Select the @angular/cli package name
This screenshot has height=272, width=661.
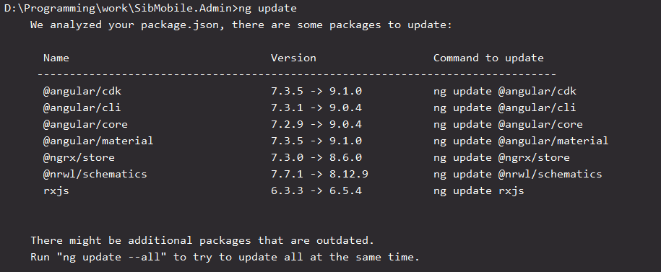82,108
